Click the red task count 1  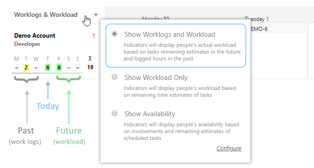pos(94,36)
